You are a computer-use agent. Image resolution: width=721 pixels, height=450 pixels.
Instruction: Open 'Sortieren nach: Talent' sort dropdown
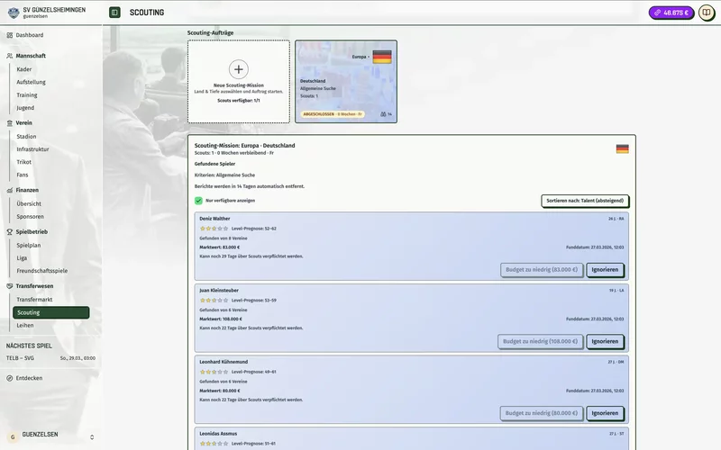[x=585, y=201]
